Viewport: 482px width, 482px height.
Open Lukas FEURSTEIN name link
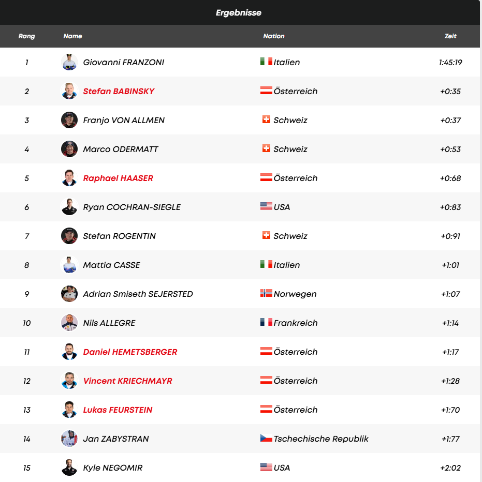[118, 410]
